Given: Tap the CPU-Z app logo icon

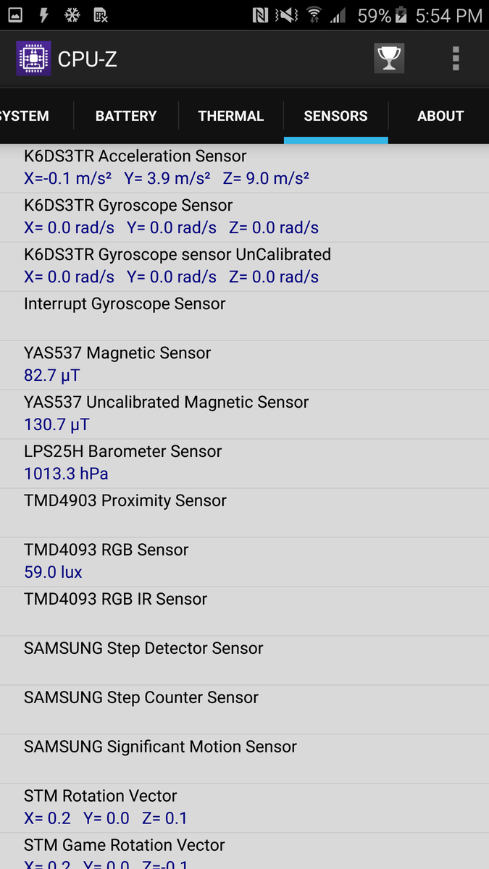Looking at the screenshot, I should click(33, 59).
